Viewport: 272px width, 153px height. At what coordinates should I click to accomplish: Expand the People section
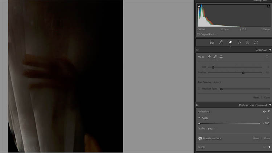[269, 147]
